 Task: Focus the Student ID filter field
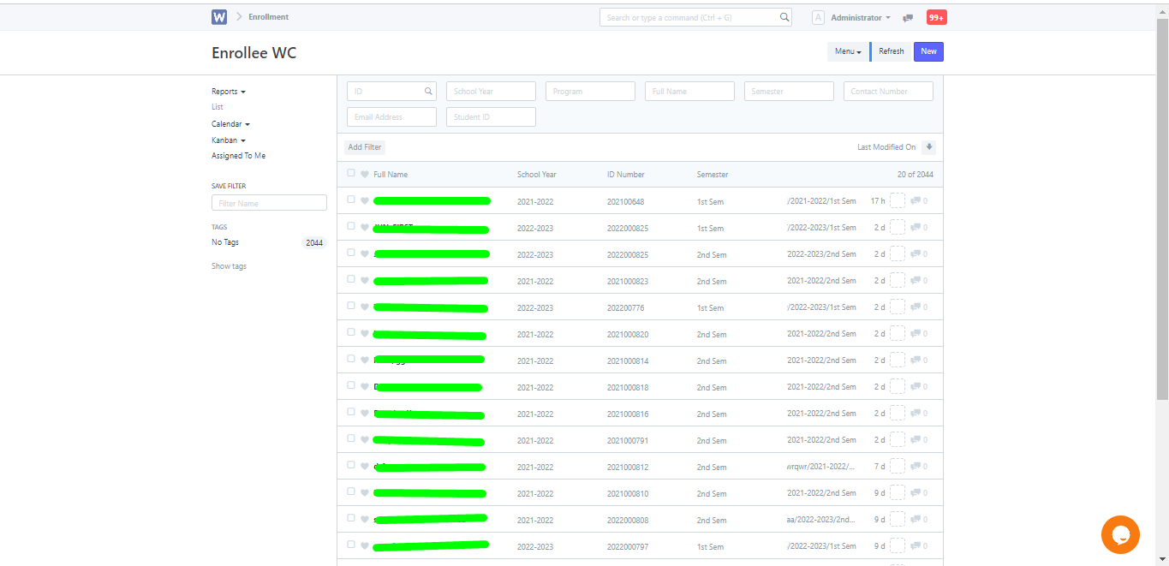pos(491,117)
